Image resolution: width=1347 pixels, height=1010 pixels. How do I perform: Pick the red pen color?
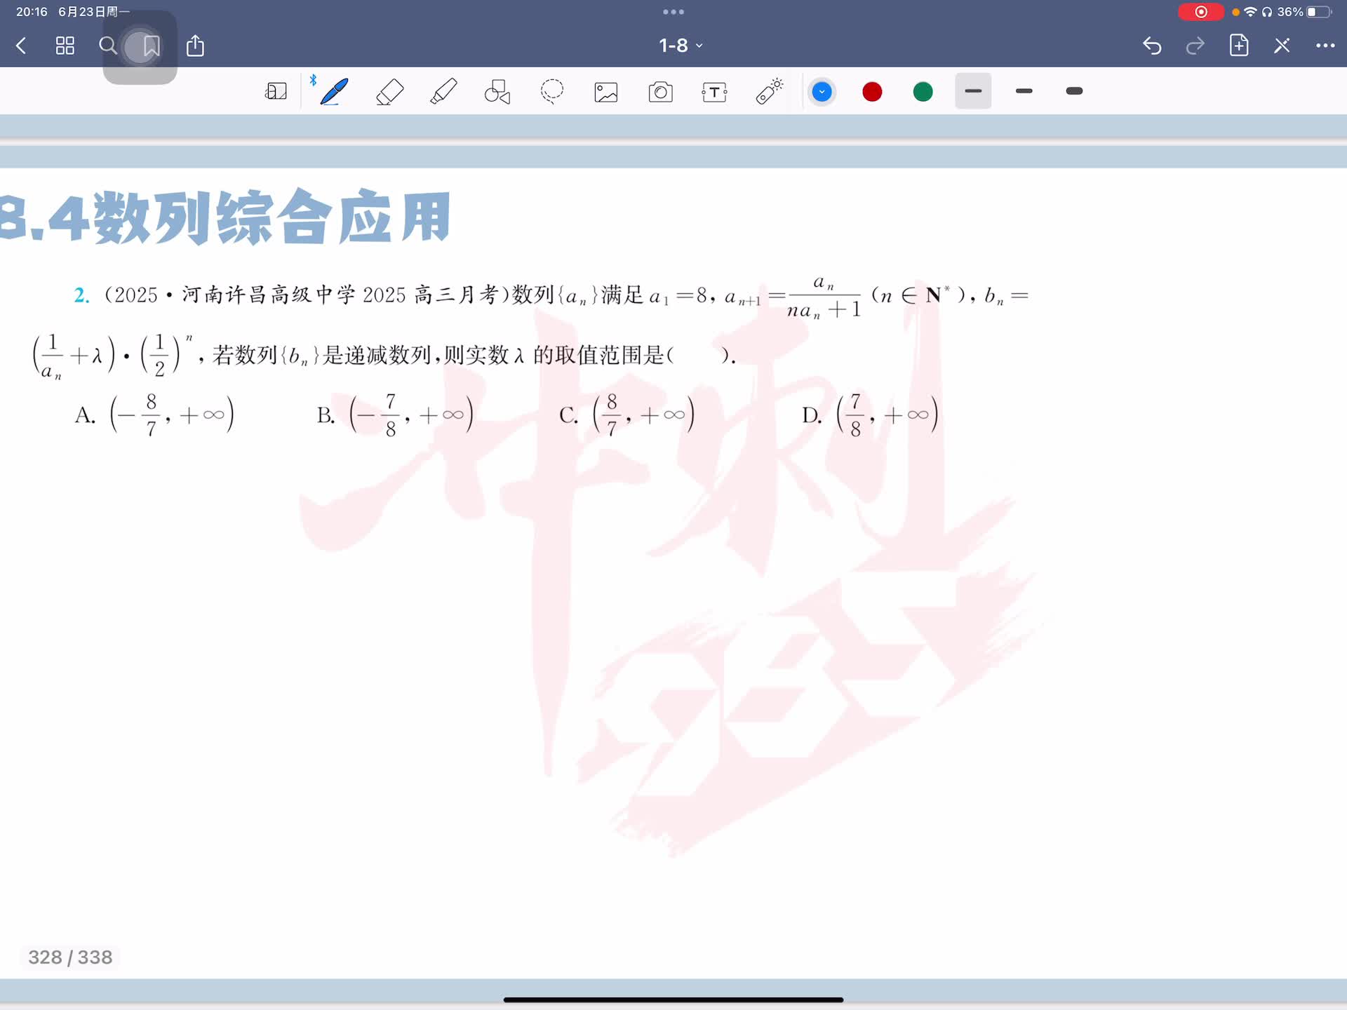[872, 92]
